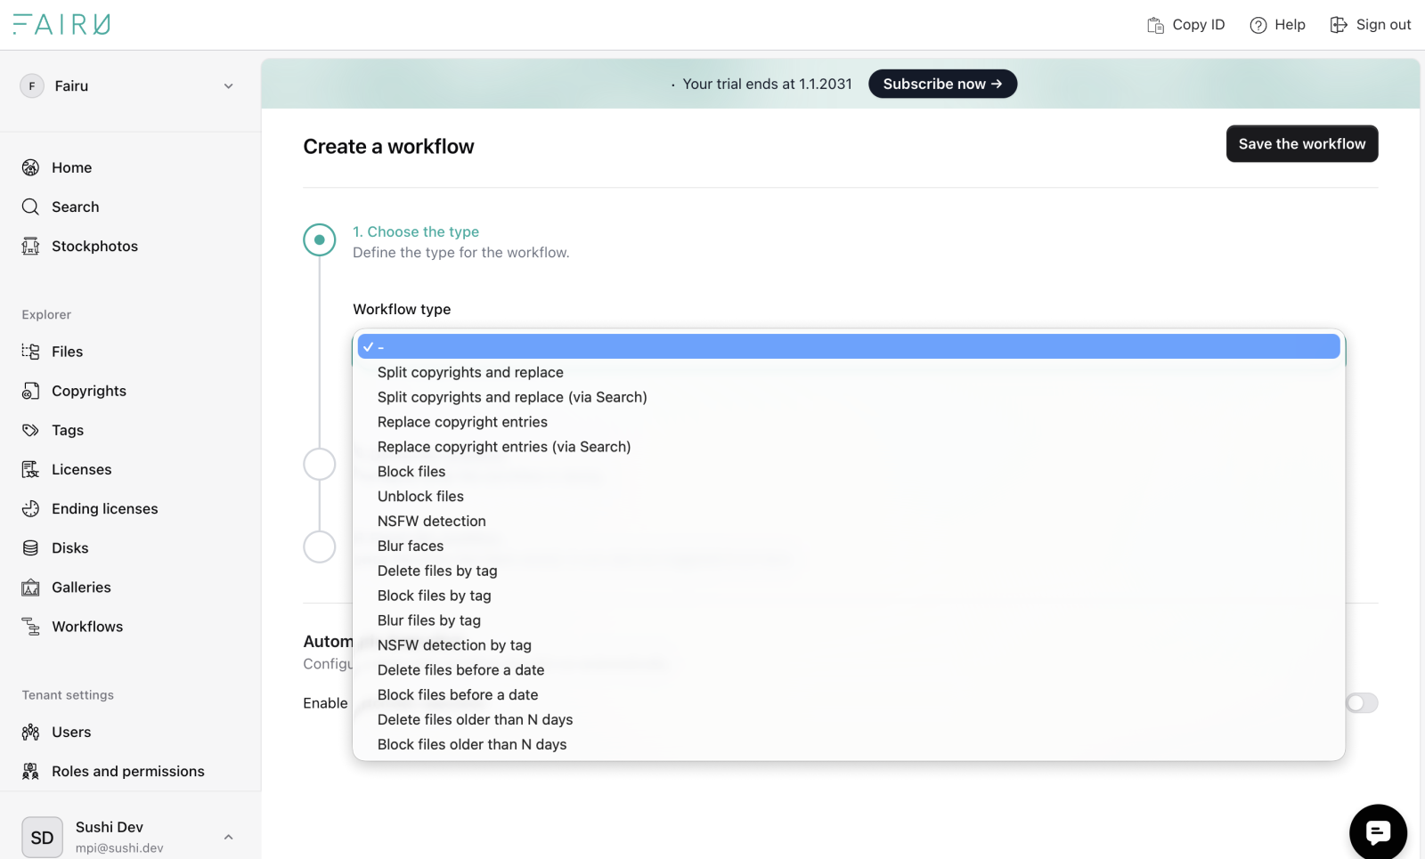This screenshot has width=1425, height=859.
Task: Click the Copy ID clipboard icon
Action: 1155,25
